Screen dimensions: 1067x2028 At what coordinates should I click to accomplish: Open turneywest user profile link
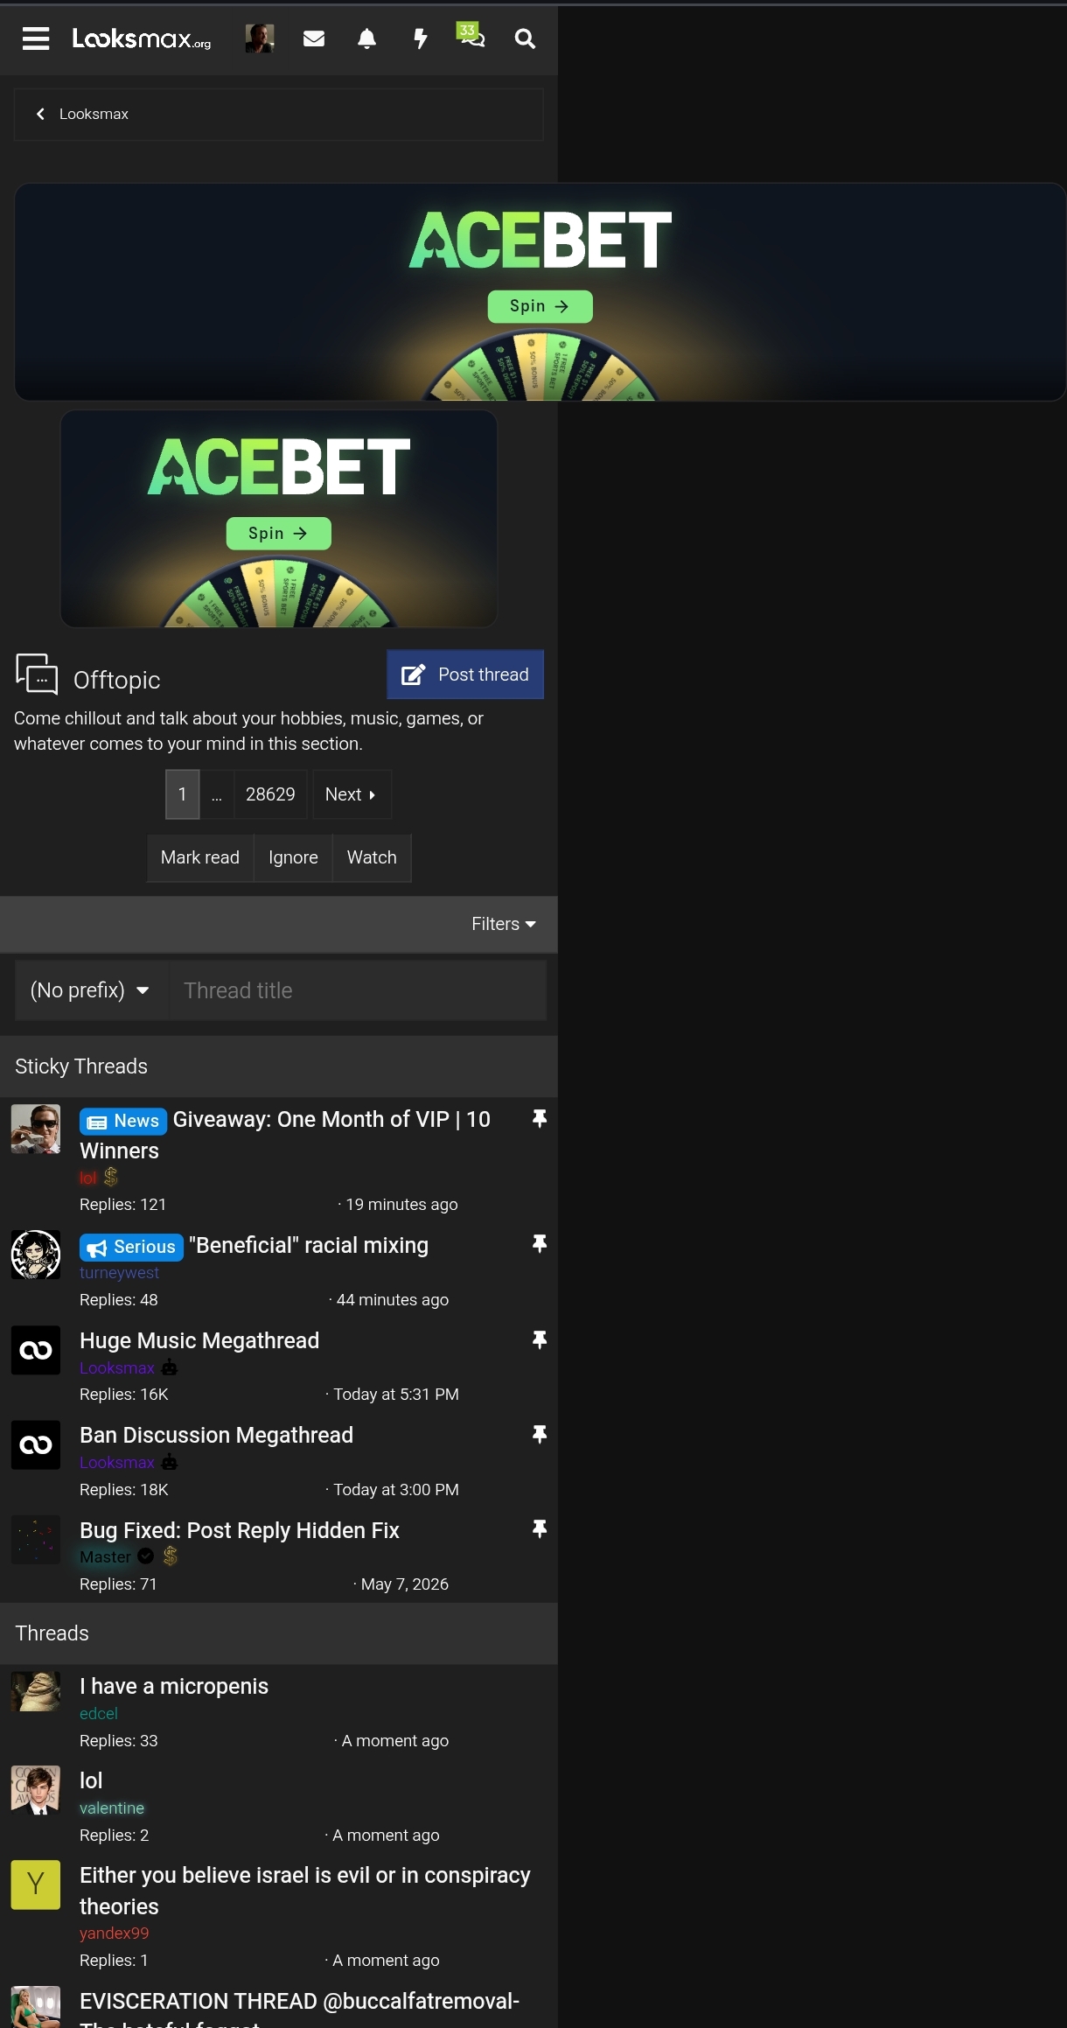(119, 1273)
